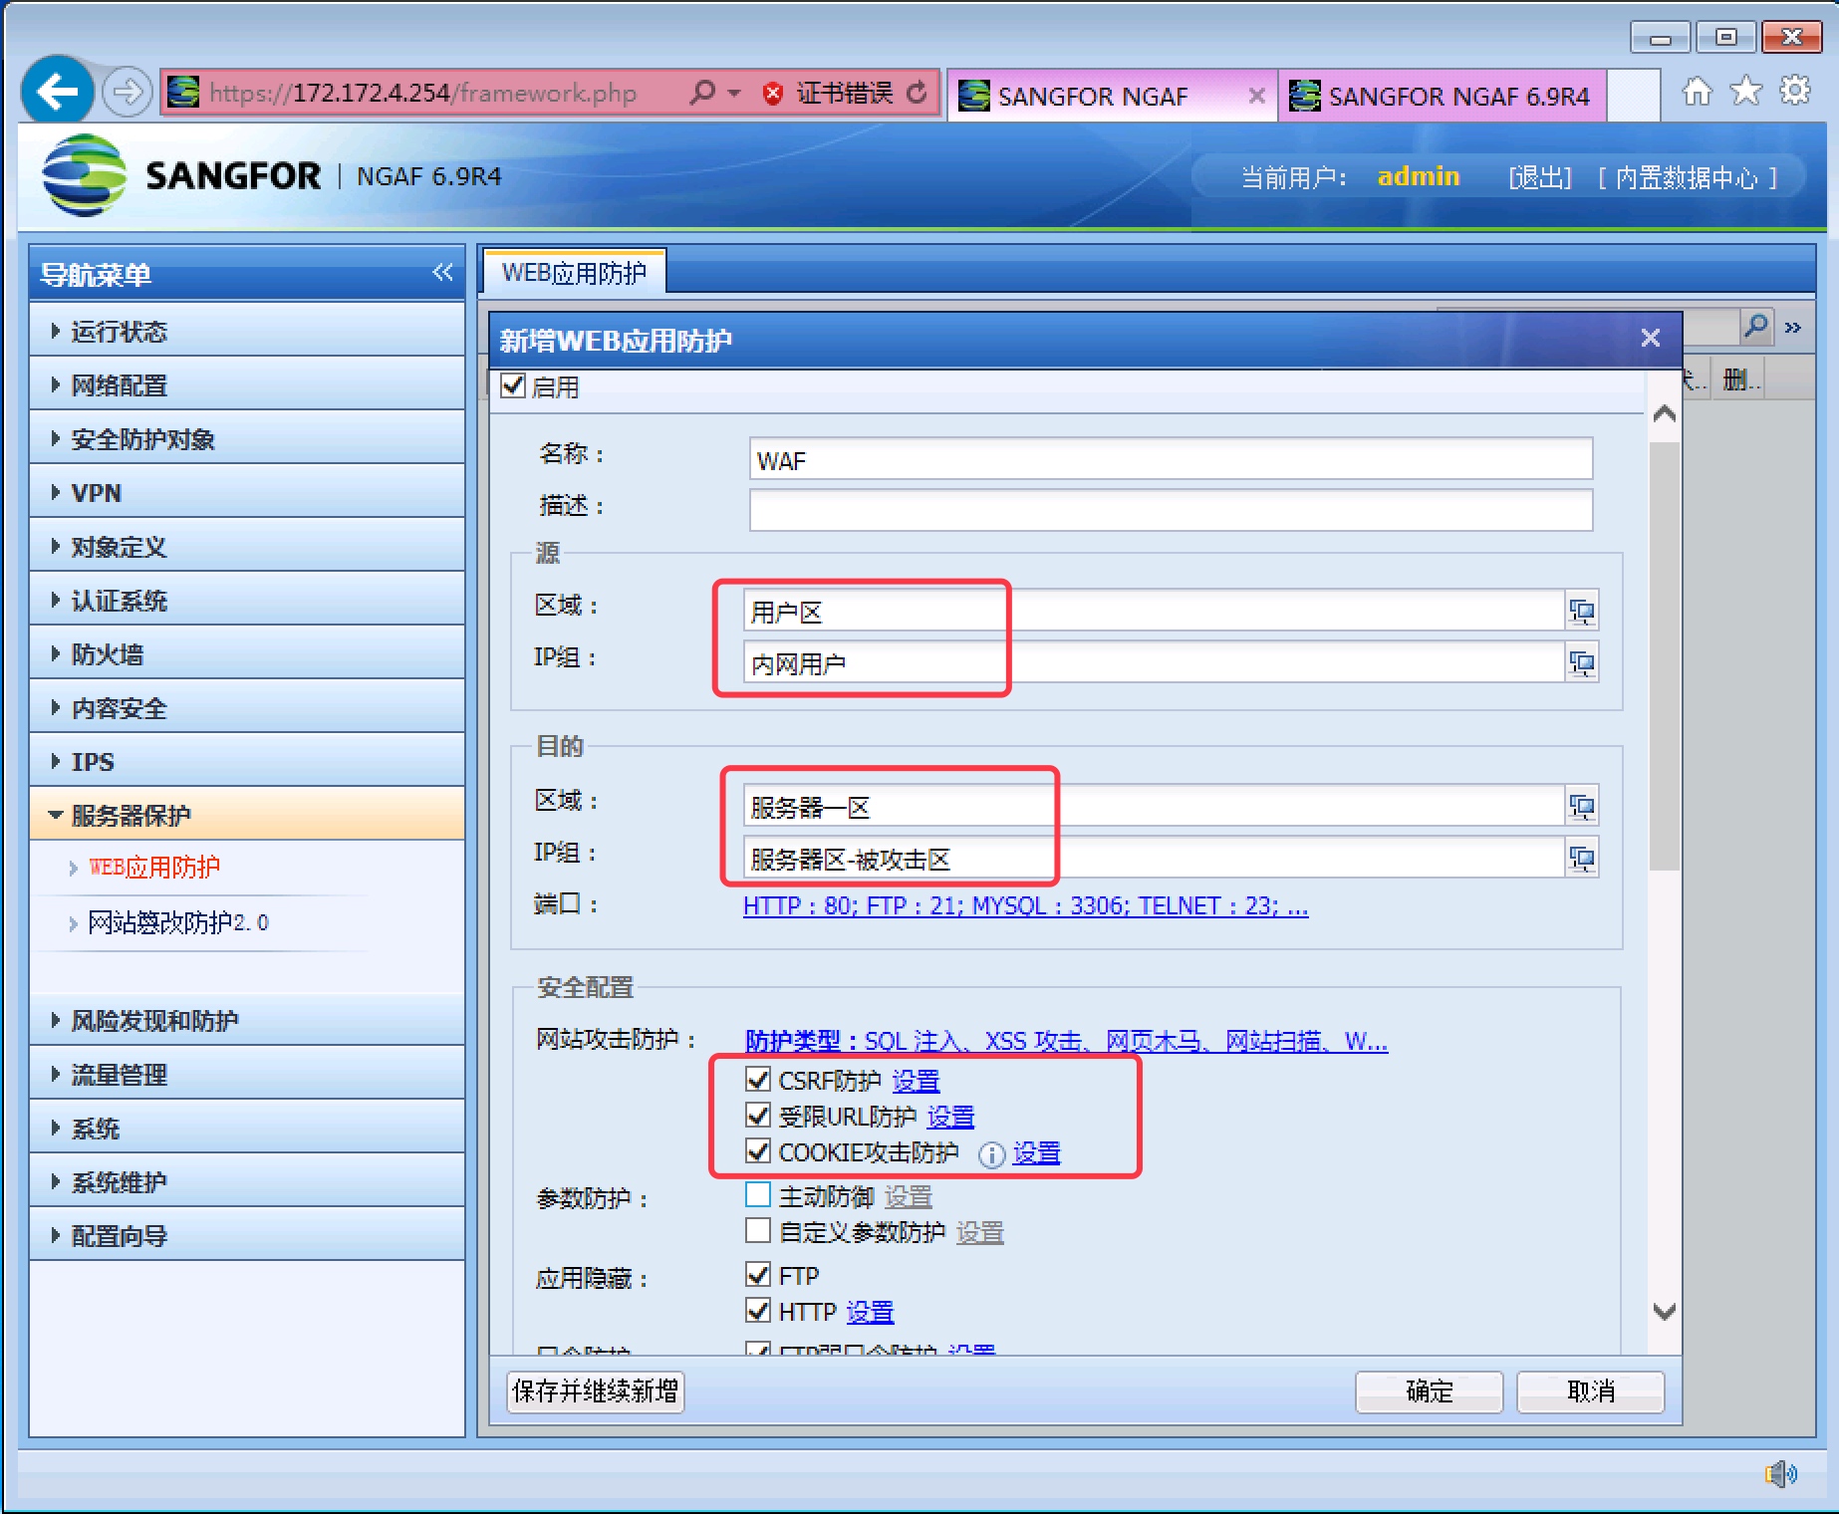Image resolution: width=1839 pixels, height=1514 pixels.
Task: Expand the 内容安全 menu
Action: click(247, 707)
